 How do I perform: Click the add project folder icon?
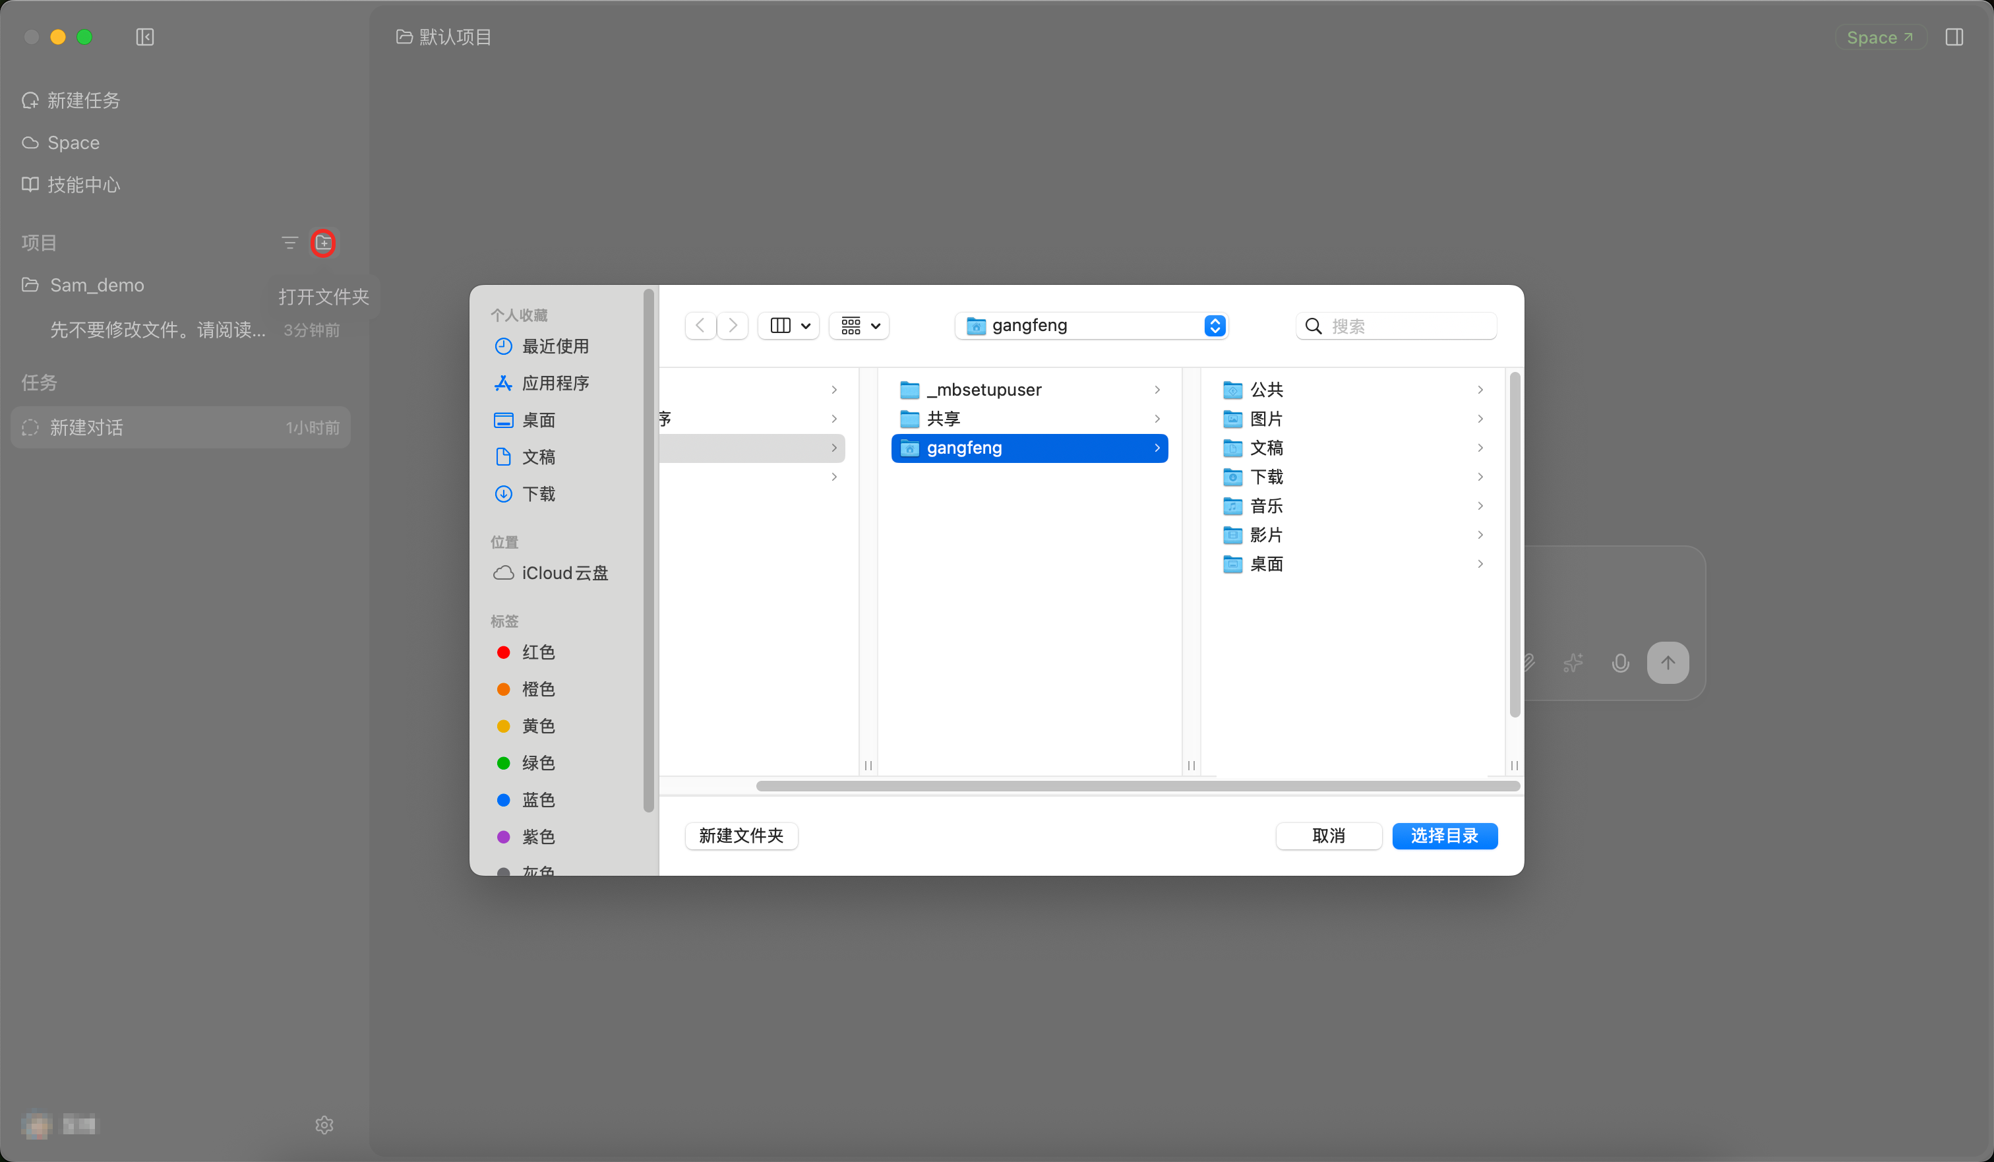click(323, 242)
